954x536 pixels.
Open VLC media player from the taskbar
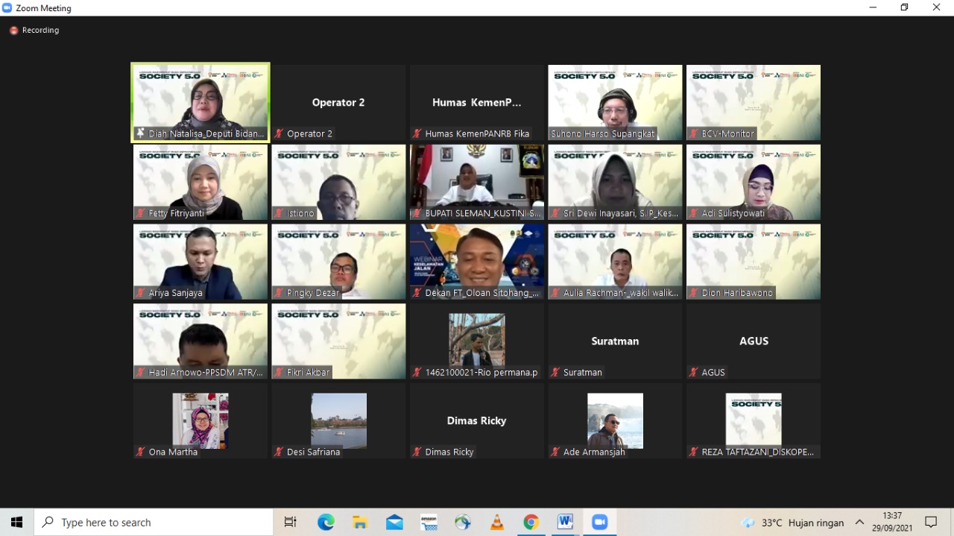click(x=496, y=522)
